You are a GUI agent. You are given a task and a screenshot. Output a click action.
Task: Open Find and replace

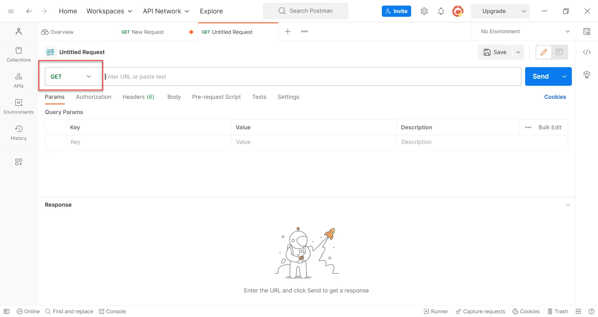point(69,311)
